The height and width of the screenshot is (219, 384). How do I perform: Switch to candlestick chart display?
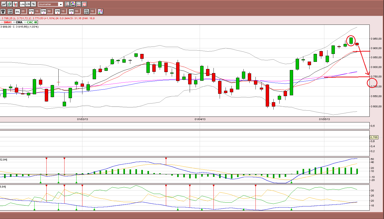15,4
